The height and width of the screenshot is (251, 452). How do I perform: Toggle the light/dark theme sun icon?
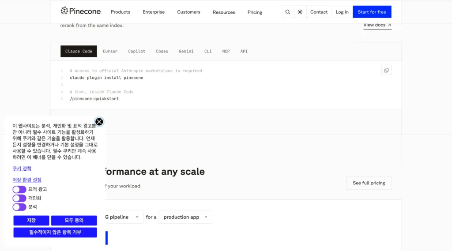(300, 12)
